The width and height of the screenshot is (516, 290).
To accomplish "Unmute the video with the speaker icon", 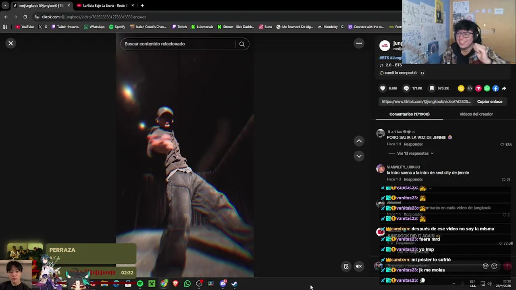I will point(359,266).
